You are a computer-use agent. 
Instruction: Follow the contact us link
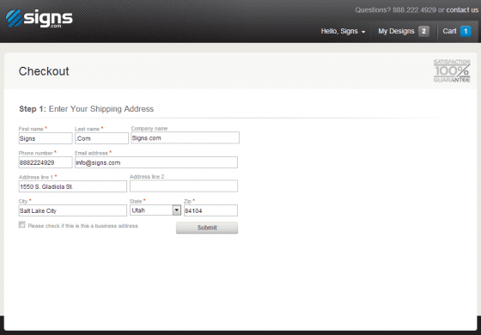coord(462,9)
